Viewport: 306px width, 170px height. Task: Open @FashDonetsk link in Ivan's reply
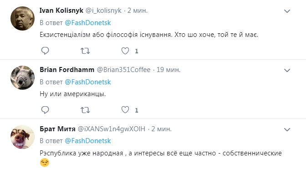click(x=88, y=23)
